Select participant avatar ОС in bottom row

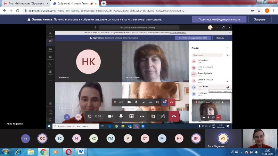coord(42,138)
